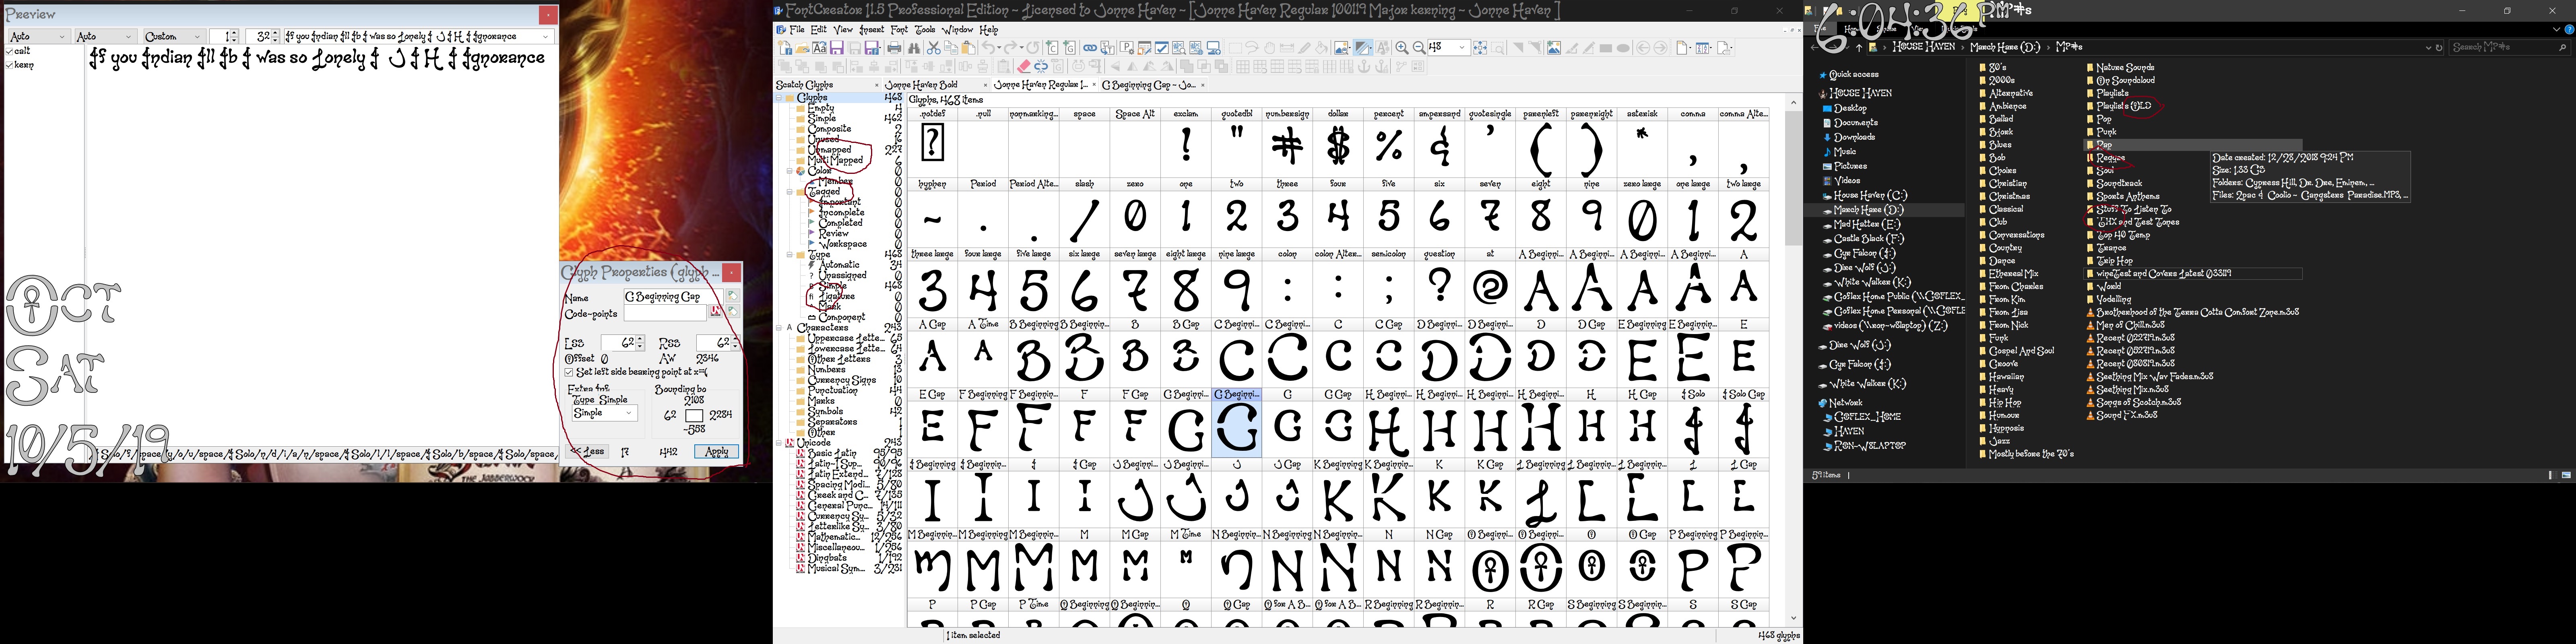Click the blue chain link toolbar icon
The height and width of the screenshot is (644, 2576).
pos(1090,48)
